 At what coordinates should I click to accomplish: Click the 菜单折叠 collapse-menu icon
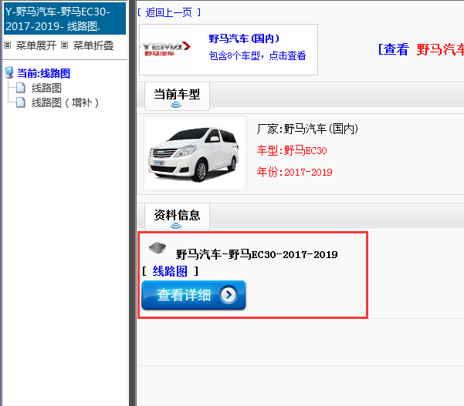[x=65, y=45]
